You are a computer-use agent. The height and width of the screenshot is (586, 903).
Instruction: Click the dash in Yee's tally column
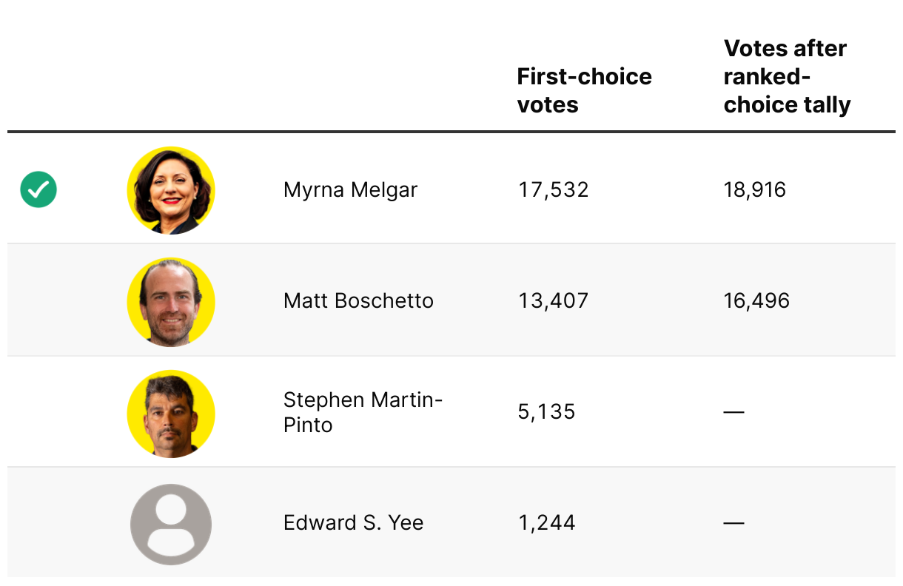pos(734,523)
